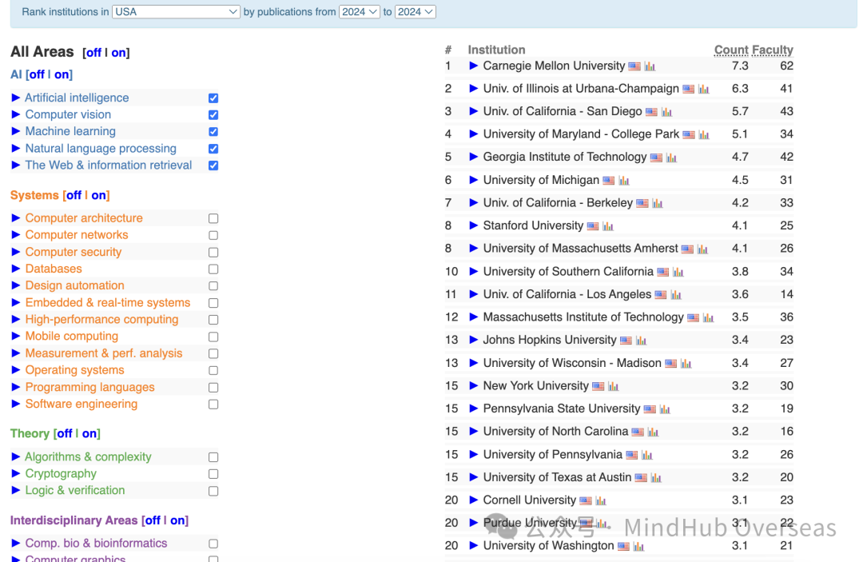Screen dimensions: 863x562
Task: Turn Theory areas on
Action: [x=89, y=434]
